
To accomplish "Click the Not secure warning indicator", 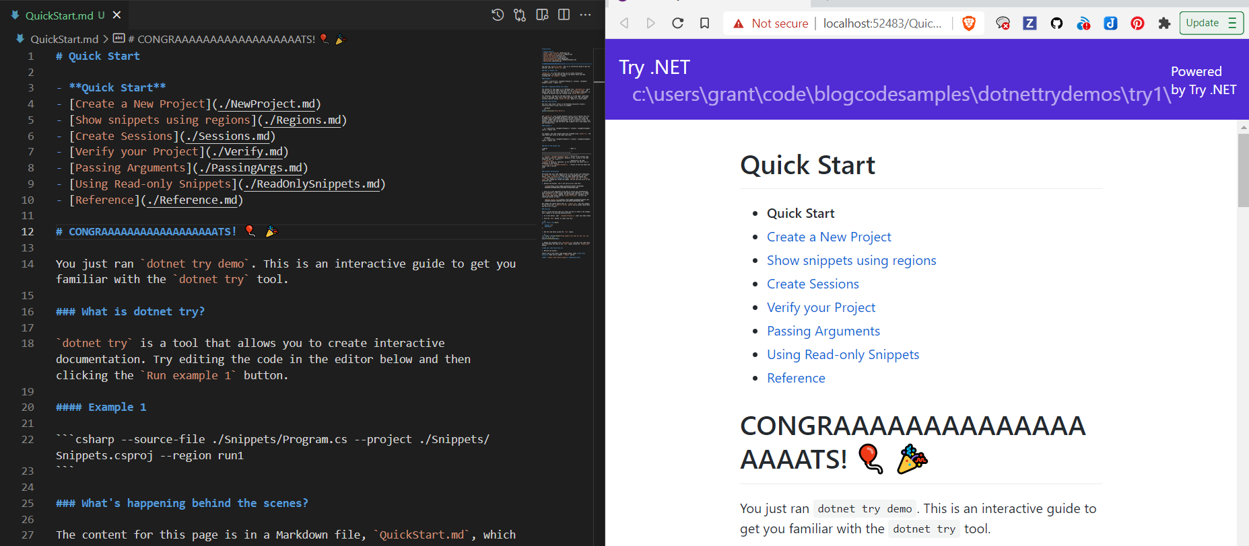I will pyautogui.click(x=770, y=24).
